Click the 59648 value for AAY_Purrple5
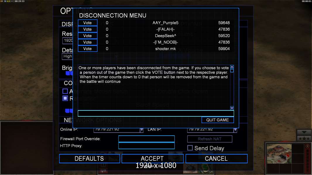This screenshot has width=312, height=175. [x=224, y=23]
